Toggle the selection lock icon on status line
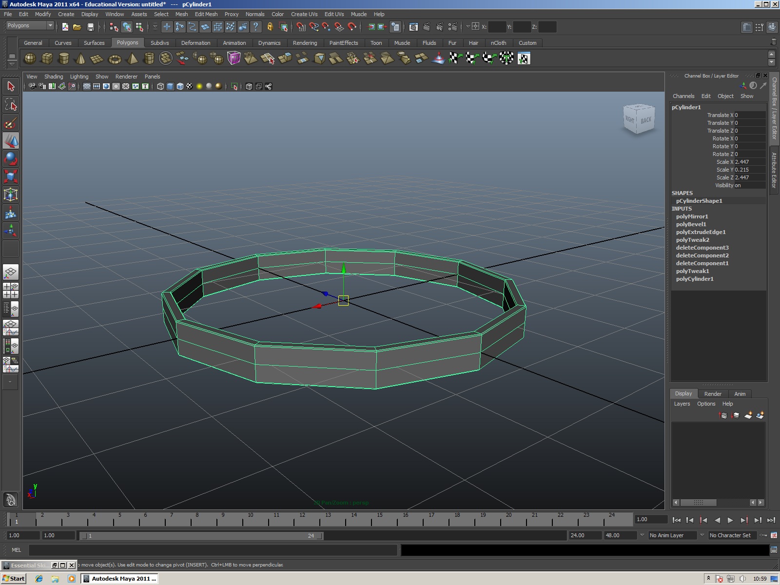This screenshot has width=780, height=585. pos(270,27)
